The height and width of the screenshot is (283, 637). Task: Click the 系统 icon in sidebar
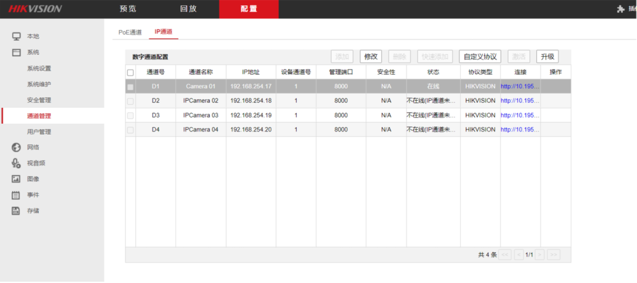17,52
